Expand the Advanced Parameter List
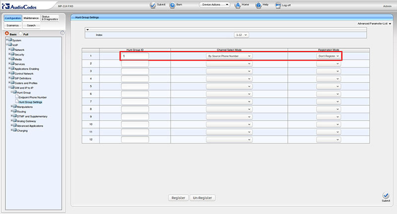The width and height of the screenshot is (397, 214). pos(374,23)
